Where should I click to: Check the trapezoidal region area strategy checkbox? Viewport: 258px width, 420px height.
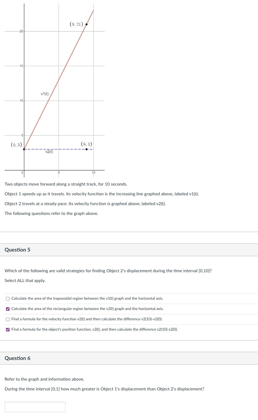8,298
